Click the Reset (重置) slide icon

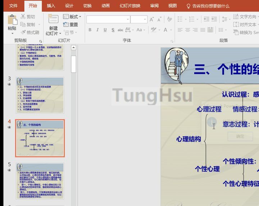pyautogui.click(x=71, y=24)
